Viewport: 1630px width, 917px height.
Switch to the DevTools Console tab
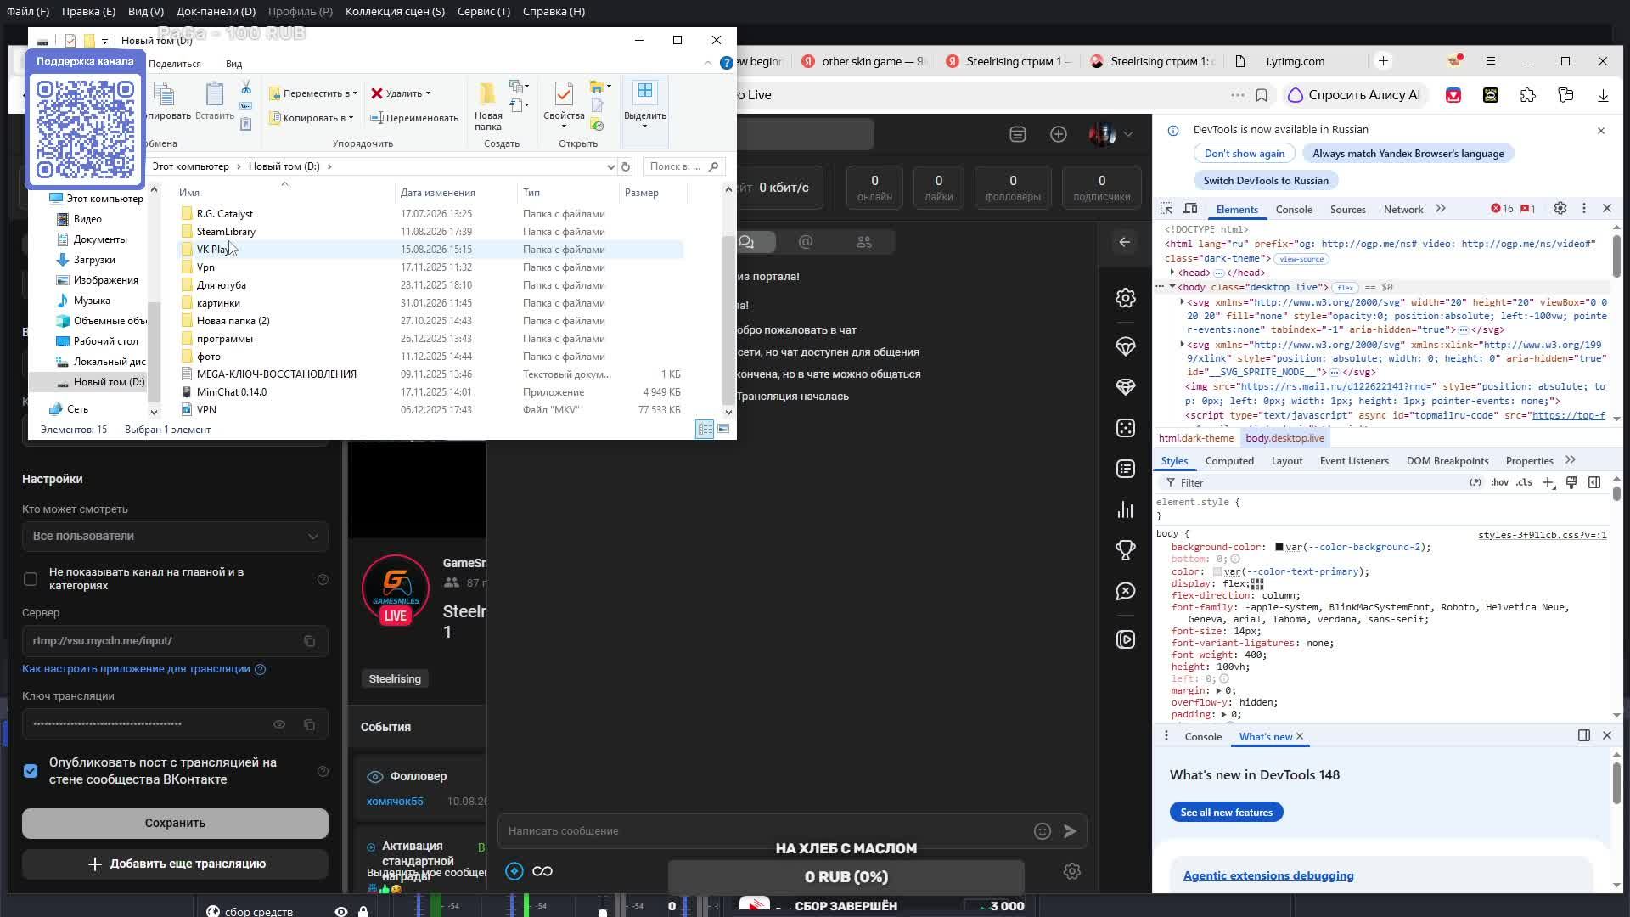coord(1294,209)
